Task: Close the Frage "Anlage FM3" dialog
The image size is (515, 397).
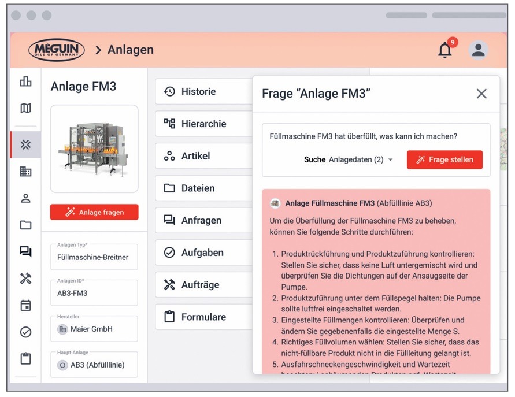Action: [481, 94]
